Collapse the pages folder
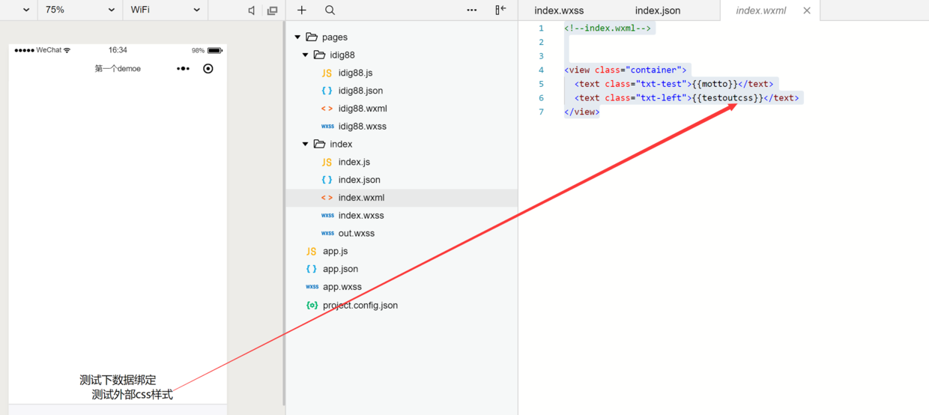The height and width of the screenshot is (415, 929). click(298, 37)
